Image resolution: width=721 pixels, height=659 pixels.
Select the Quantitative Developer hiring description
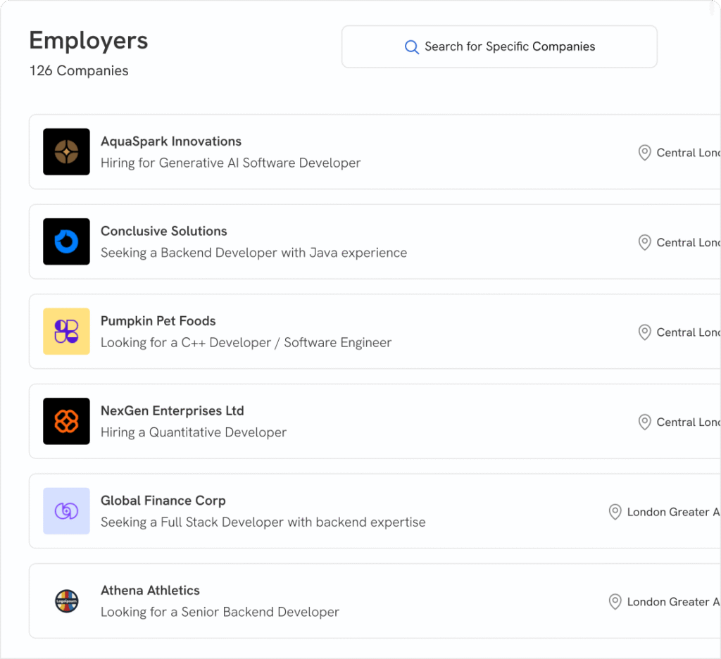[194, 432]
